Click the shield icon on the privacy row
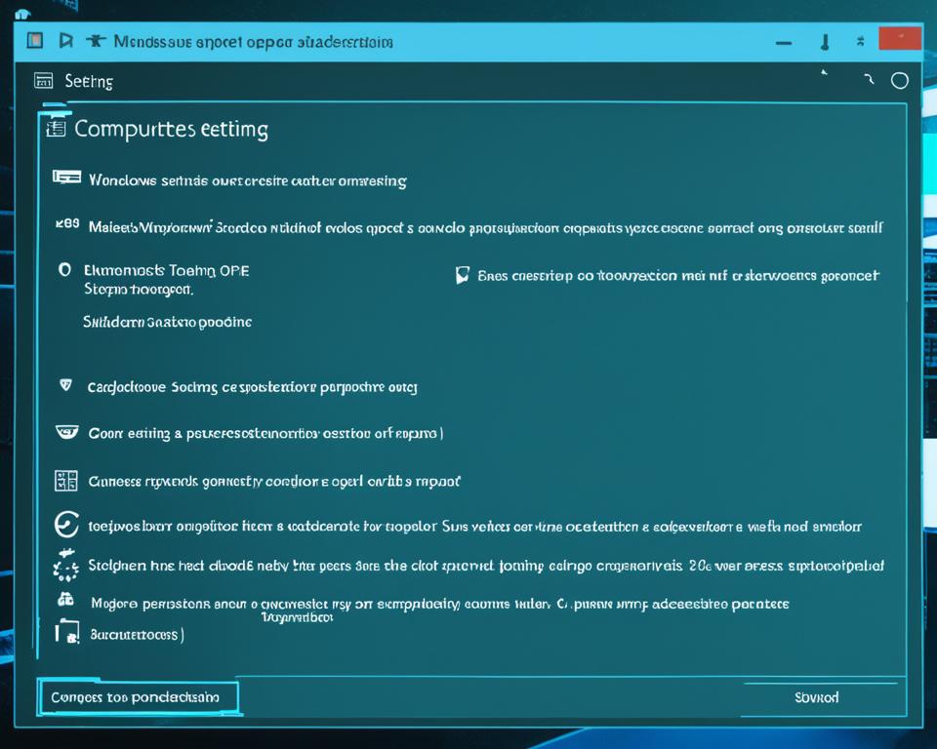The width and height of the screenshot is (937, 749). [67, 384]
